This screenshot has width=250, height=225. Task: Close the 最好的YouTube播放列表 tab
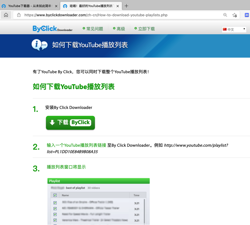(118, 6)
